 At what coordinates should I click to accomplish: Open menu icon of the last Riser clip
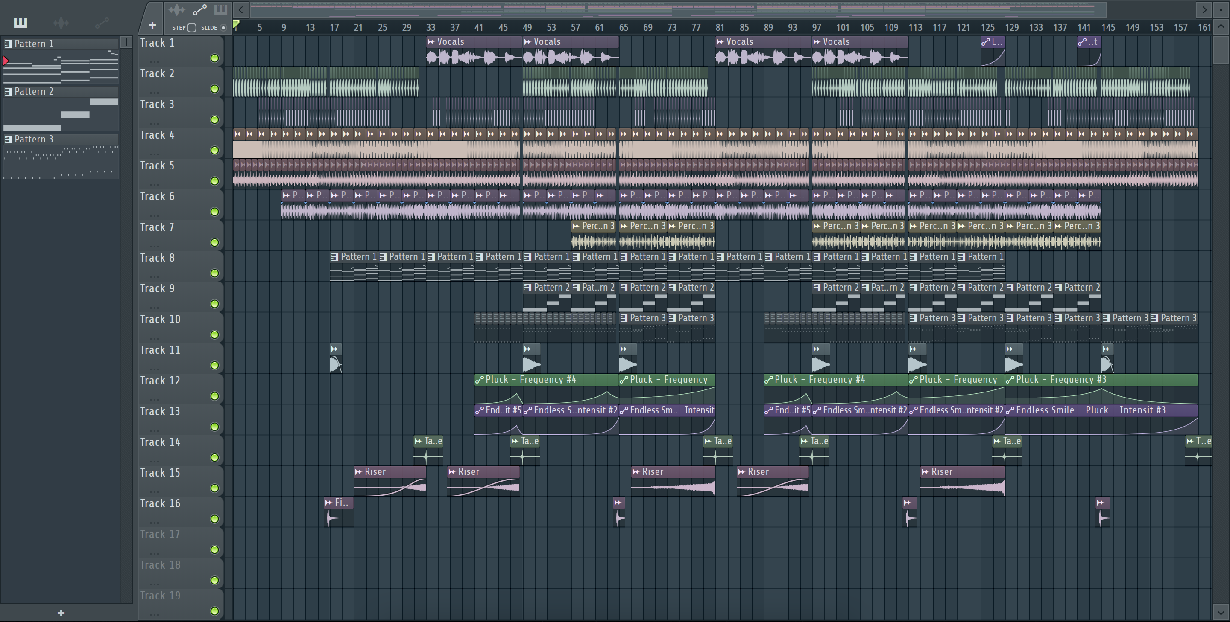pyautogui.click(x=925, y=472)
